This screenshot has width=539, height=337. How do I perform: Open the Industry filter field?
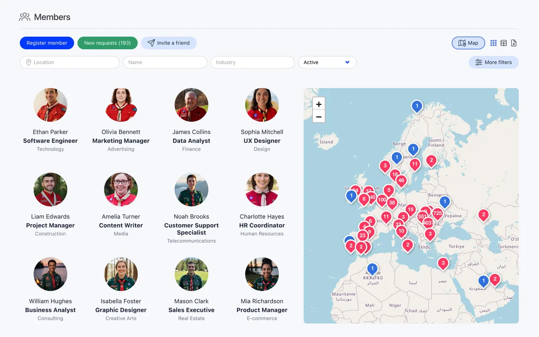click(x=252, y=62)
